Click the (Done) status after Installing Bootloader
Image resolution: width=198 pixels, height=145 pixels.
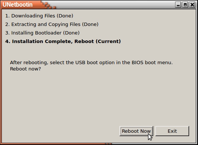click(x=71, y=33)
